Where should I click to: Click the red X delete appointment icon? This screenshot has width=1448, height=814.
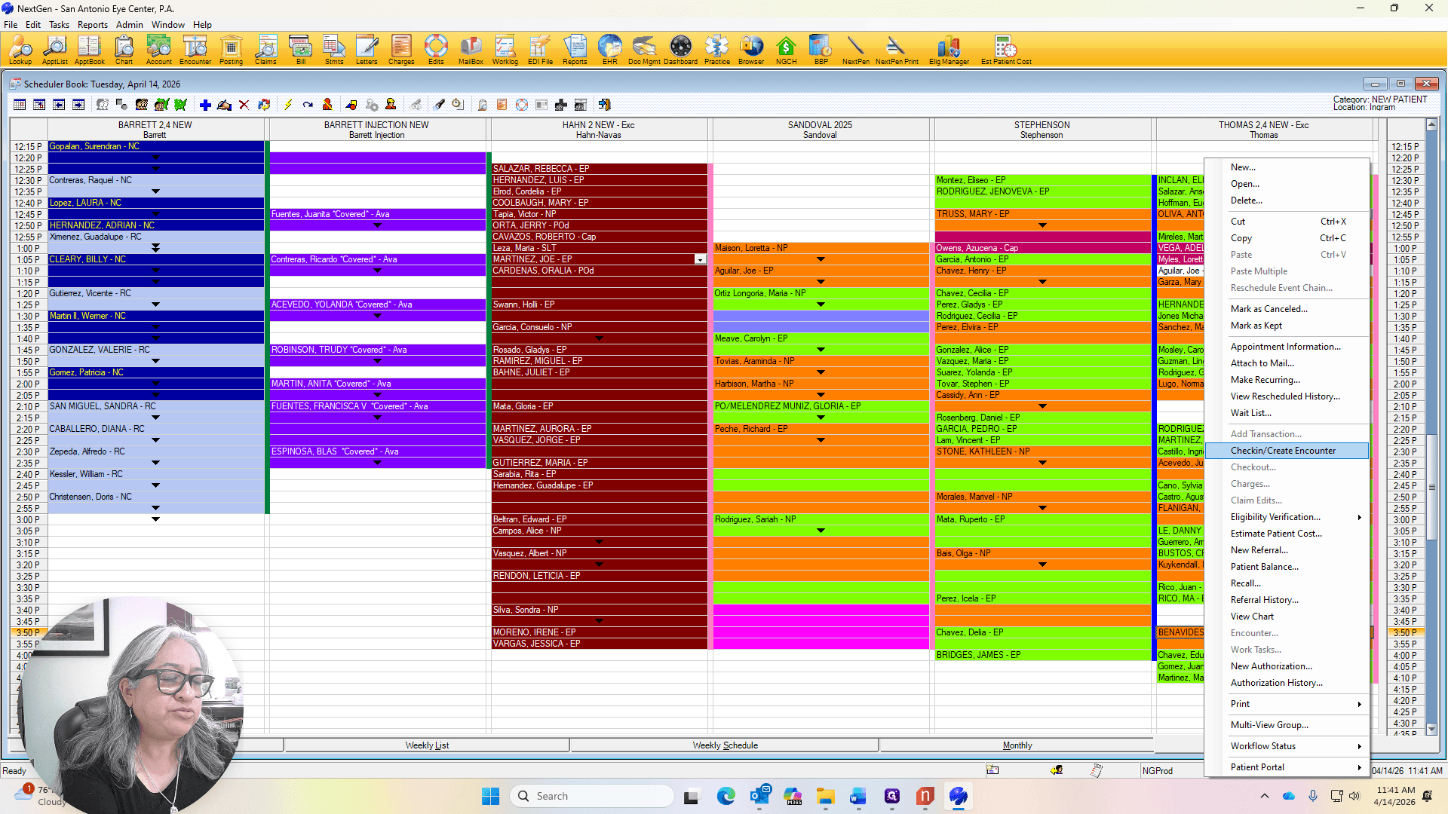[x=244, y=105]
